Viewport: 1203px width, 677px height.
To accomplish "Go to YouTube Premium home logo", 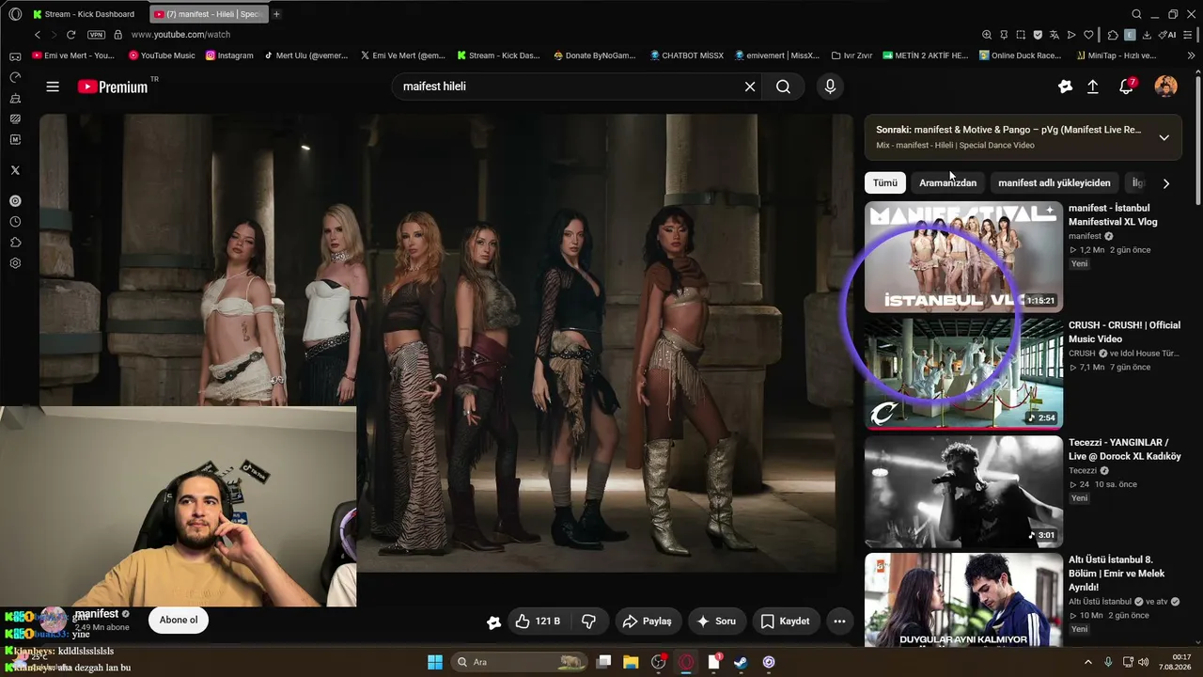I will [x=113, y=87].
